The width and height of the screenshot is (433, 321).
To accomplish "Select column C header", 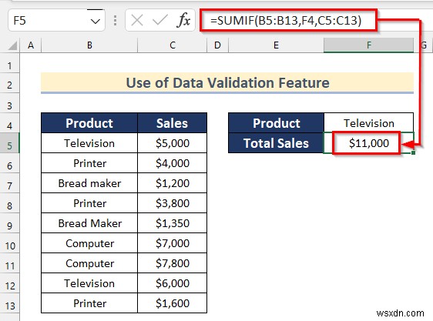I will 173,45.
